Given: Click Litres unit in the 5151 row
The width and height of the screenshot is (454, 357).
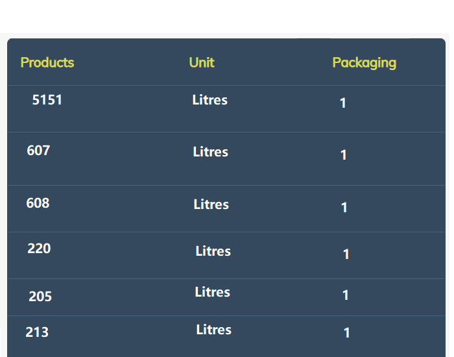Looking at the screenshot, I should [x=210, y=100].
